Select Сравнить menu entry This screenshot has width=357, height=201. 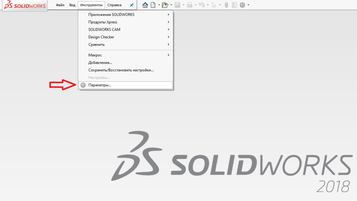[126, 45]
